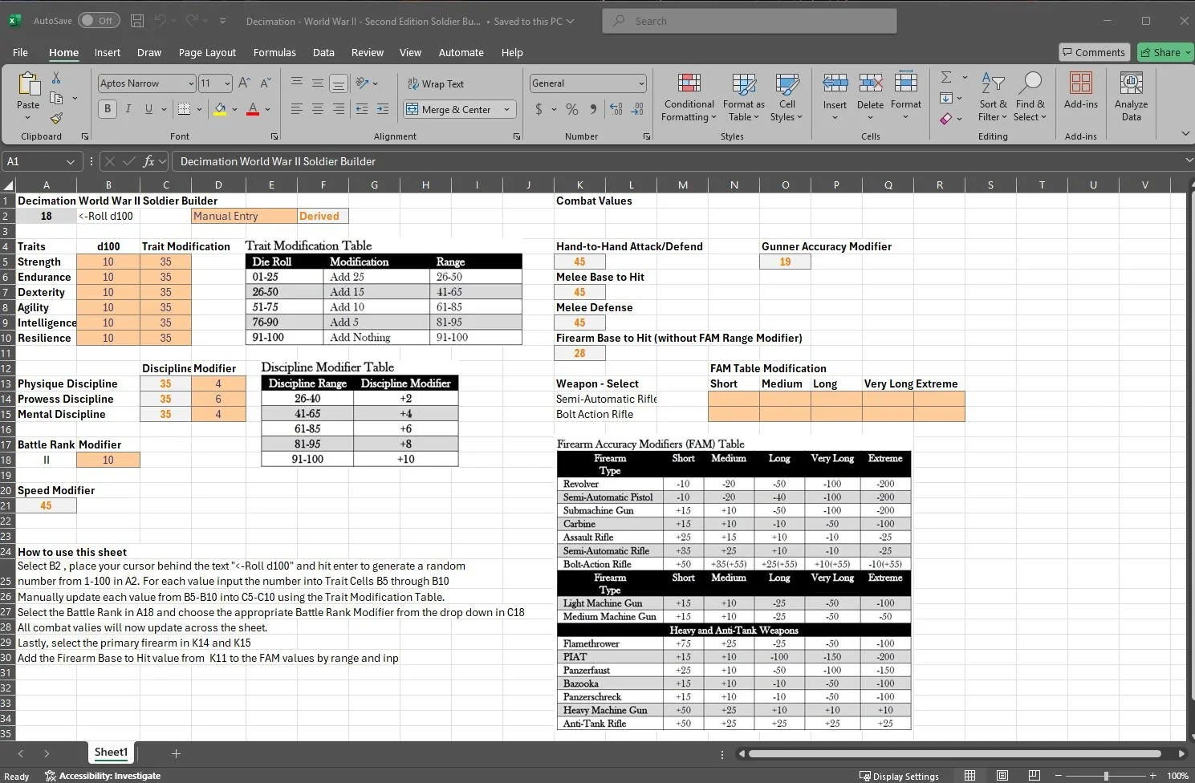Viewport: 1195px width, 783px height.
Task: Click Increase Decimal icon
Action: pos(616,109)
